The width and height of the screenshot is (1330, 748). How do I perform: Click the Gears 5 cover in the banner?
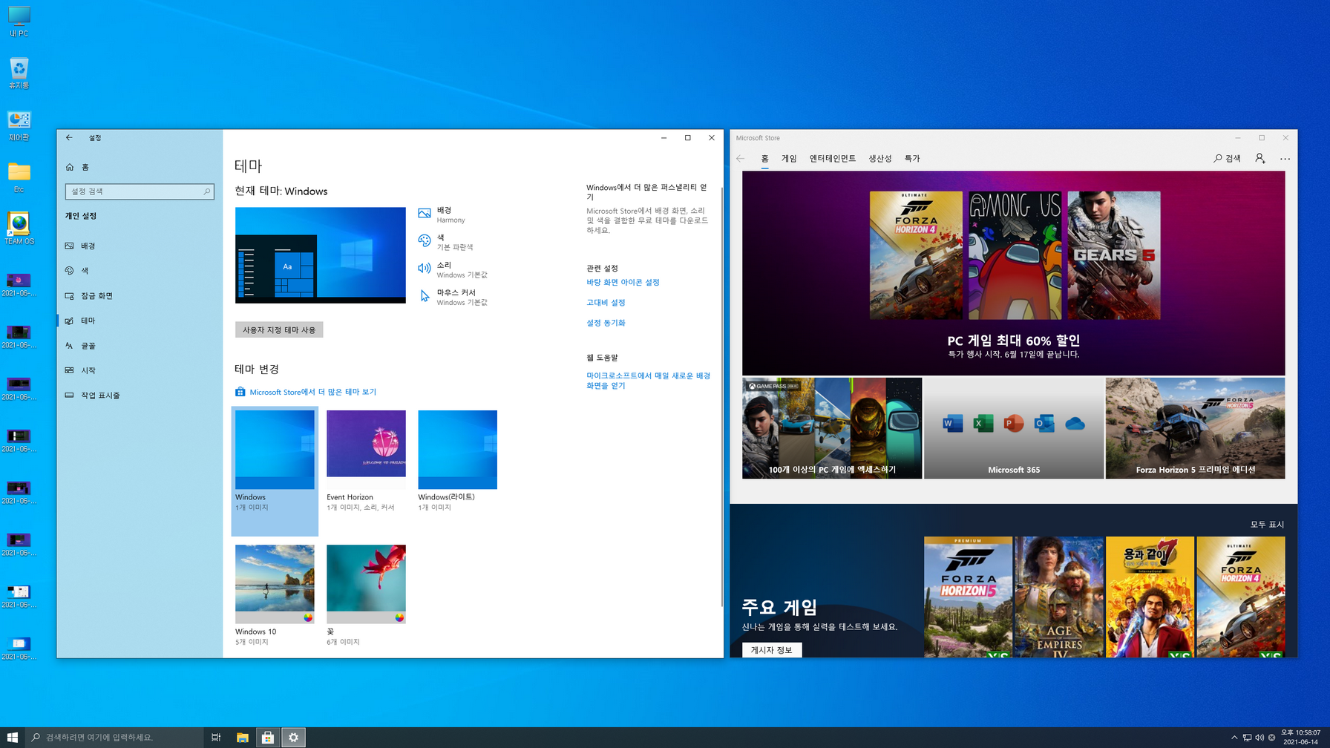click(1114, 255)
